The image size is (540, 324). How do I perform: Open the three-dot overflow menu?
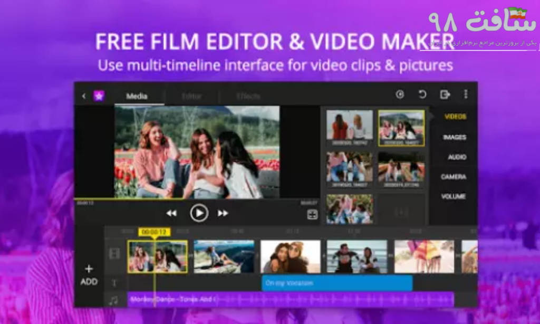point(465,94)
